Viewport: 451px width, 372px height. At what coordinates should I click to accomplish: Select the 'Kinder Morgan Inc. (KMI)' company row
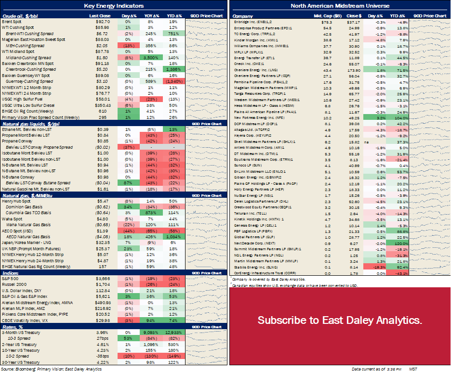[256, 40]
